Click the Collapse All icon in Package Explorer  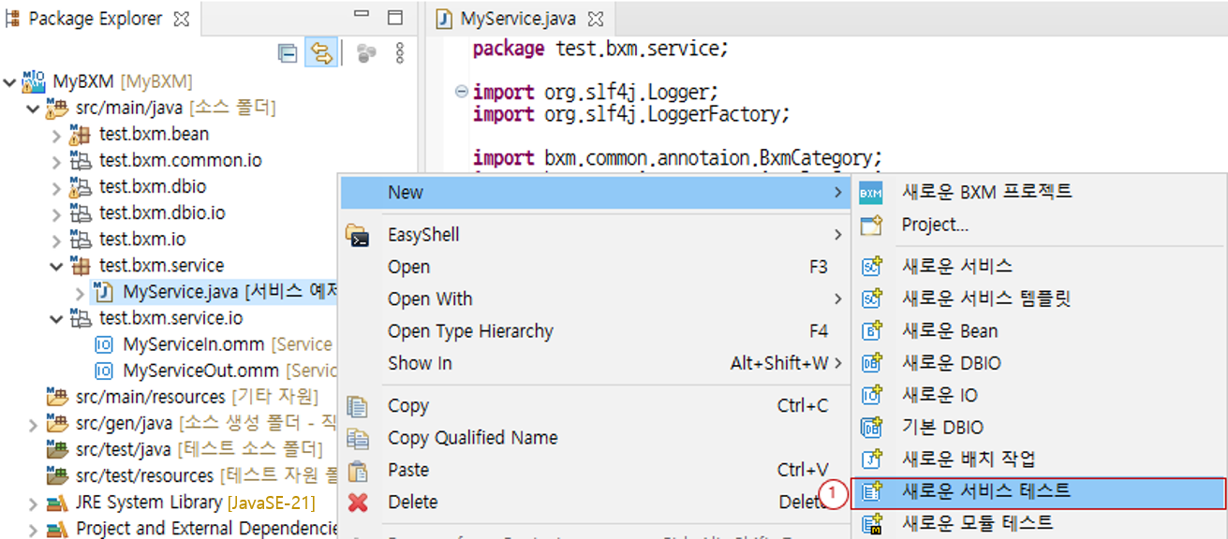coord(288,53)
